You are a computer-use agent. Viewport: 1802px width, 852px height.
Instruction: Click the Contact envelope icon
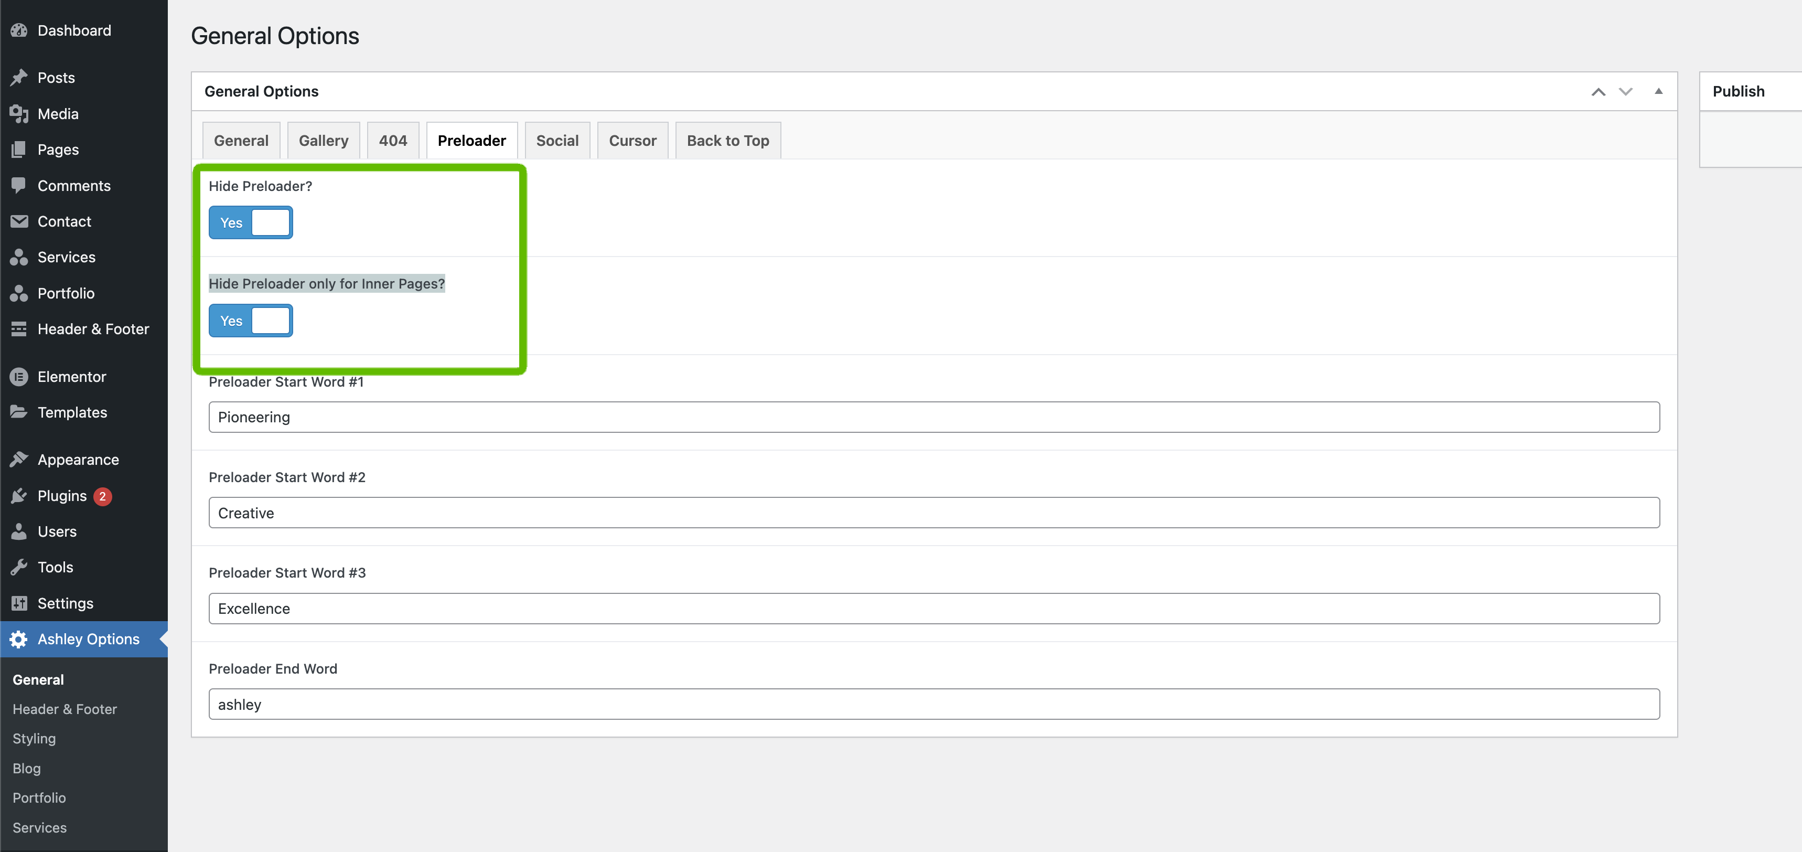point(19,221)
